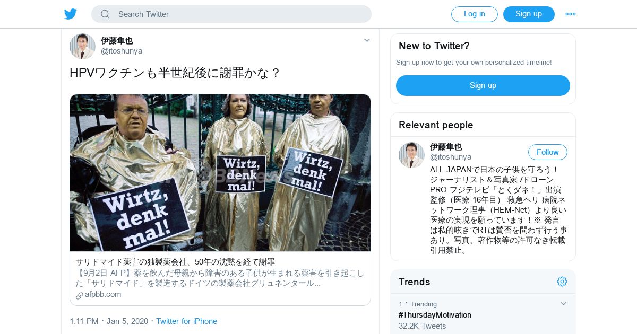Image resolution: width=637 pixels, height=334 pixels.
Task: Open tweet author's profile avatar
Action: (82, 46)
